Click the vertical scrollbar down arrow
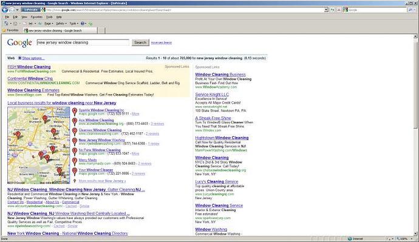This screenshot has height=242, width=419. click(x=415, y=234)
